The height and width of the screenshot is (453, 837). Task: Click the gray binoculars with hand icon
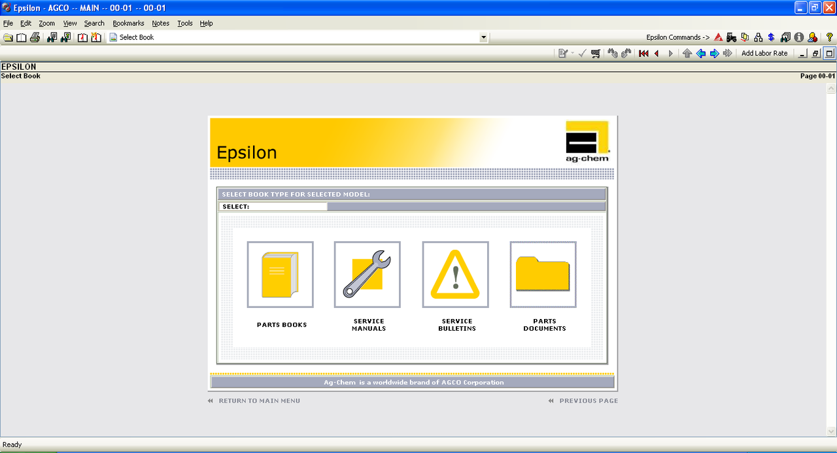[613, 54]
